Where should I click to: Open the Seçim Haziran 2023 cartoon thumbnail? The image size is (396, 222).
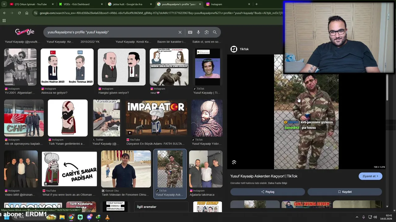coord(67,67)
